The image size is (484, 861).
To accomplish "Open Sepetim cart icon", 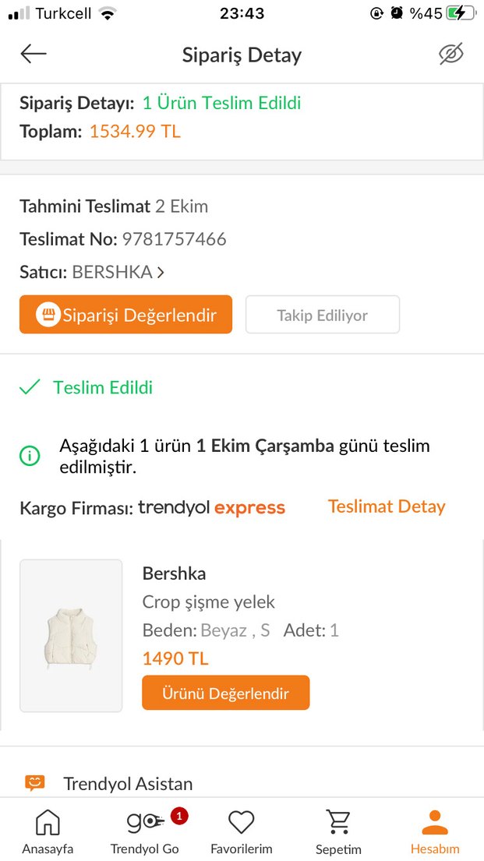I will click(337, 822).
